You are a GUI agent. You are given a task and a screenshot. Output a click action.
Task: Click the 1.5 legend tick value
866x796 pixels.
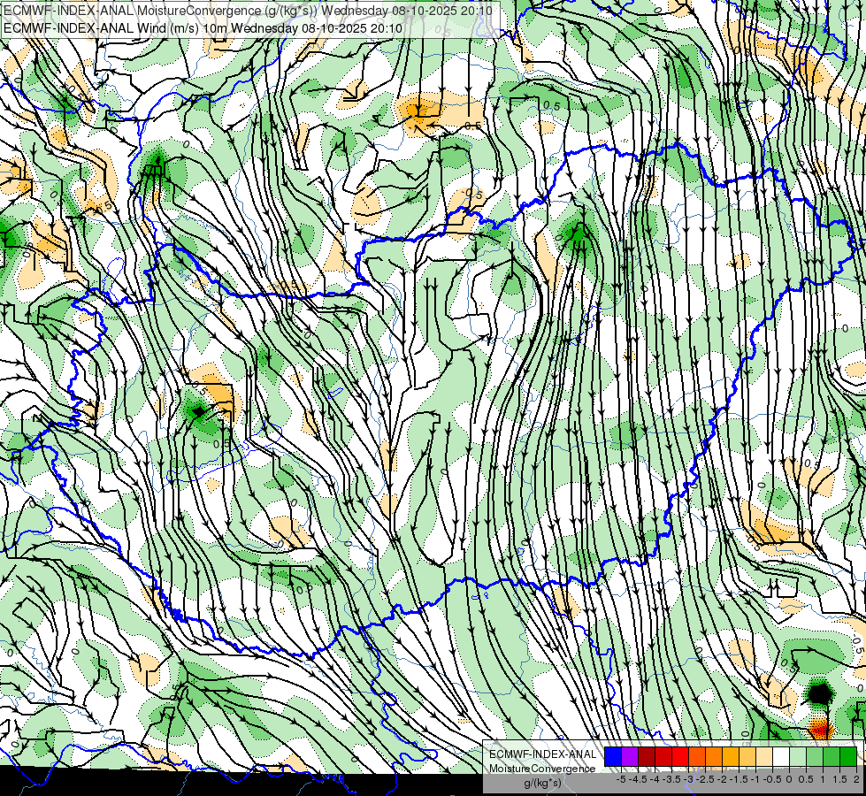click(x=839, y=779)
